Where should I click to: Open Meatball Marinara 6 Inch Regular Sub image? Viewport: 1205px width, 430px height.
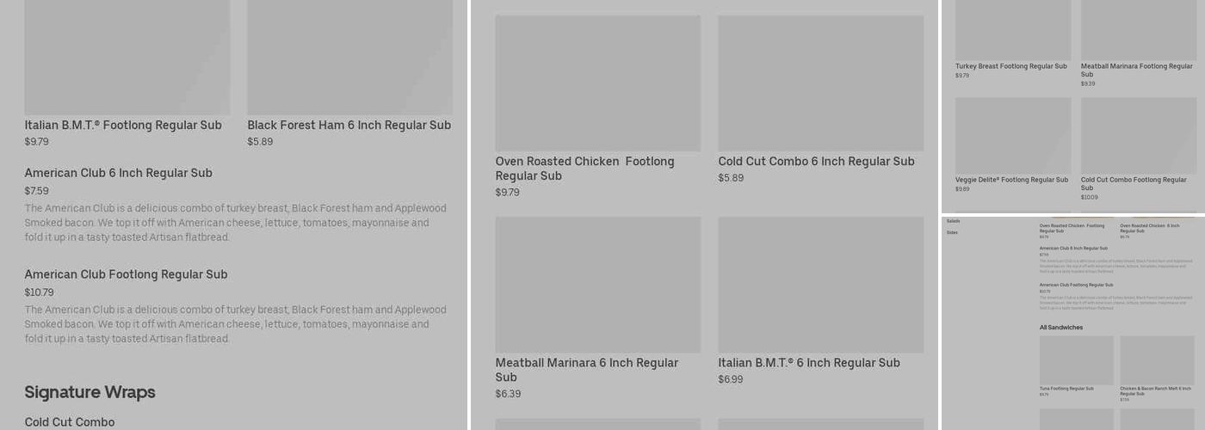[x=597, y=285]
